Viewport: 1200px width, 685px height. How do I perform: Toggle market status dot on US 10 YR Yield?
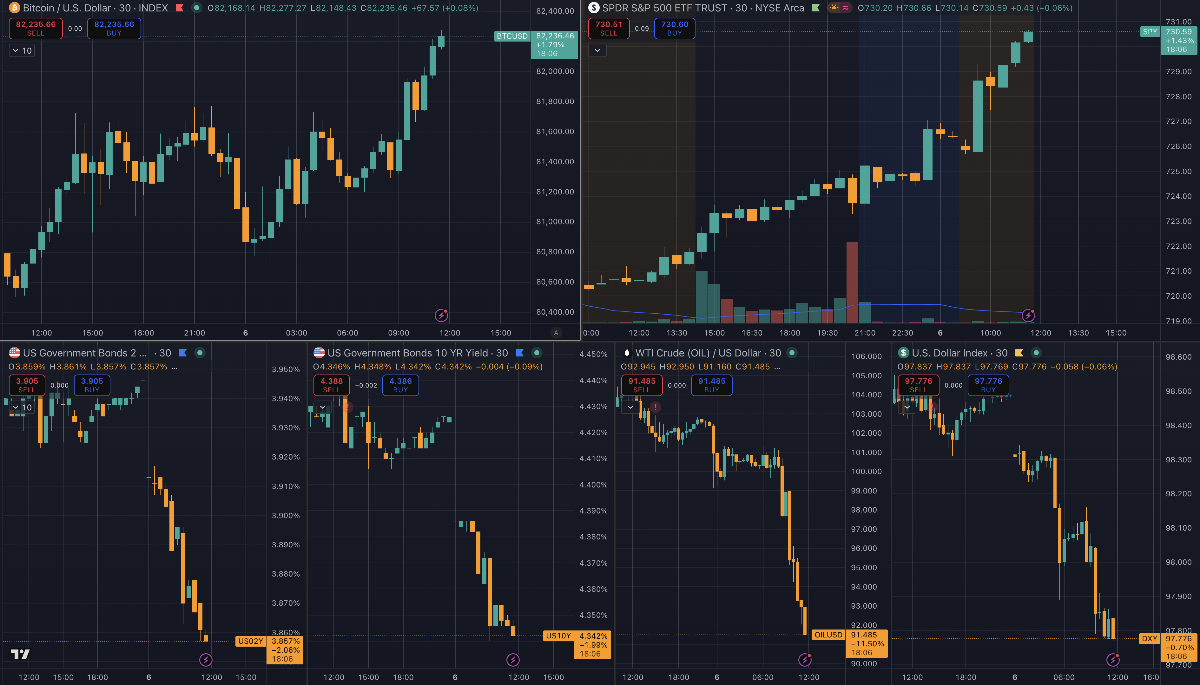537,353
